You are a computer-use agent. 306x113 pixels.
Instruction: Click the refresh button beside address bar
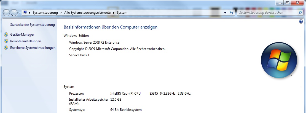coord(232,13)
